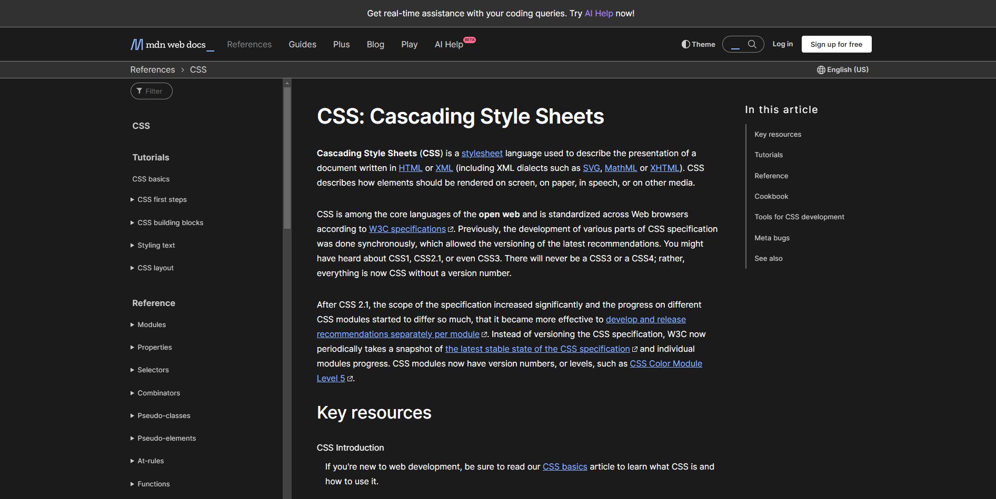Expand At-rules reference list

pos(147,461)
